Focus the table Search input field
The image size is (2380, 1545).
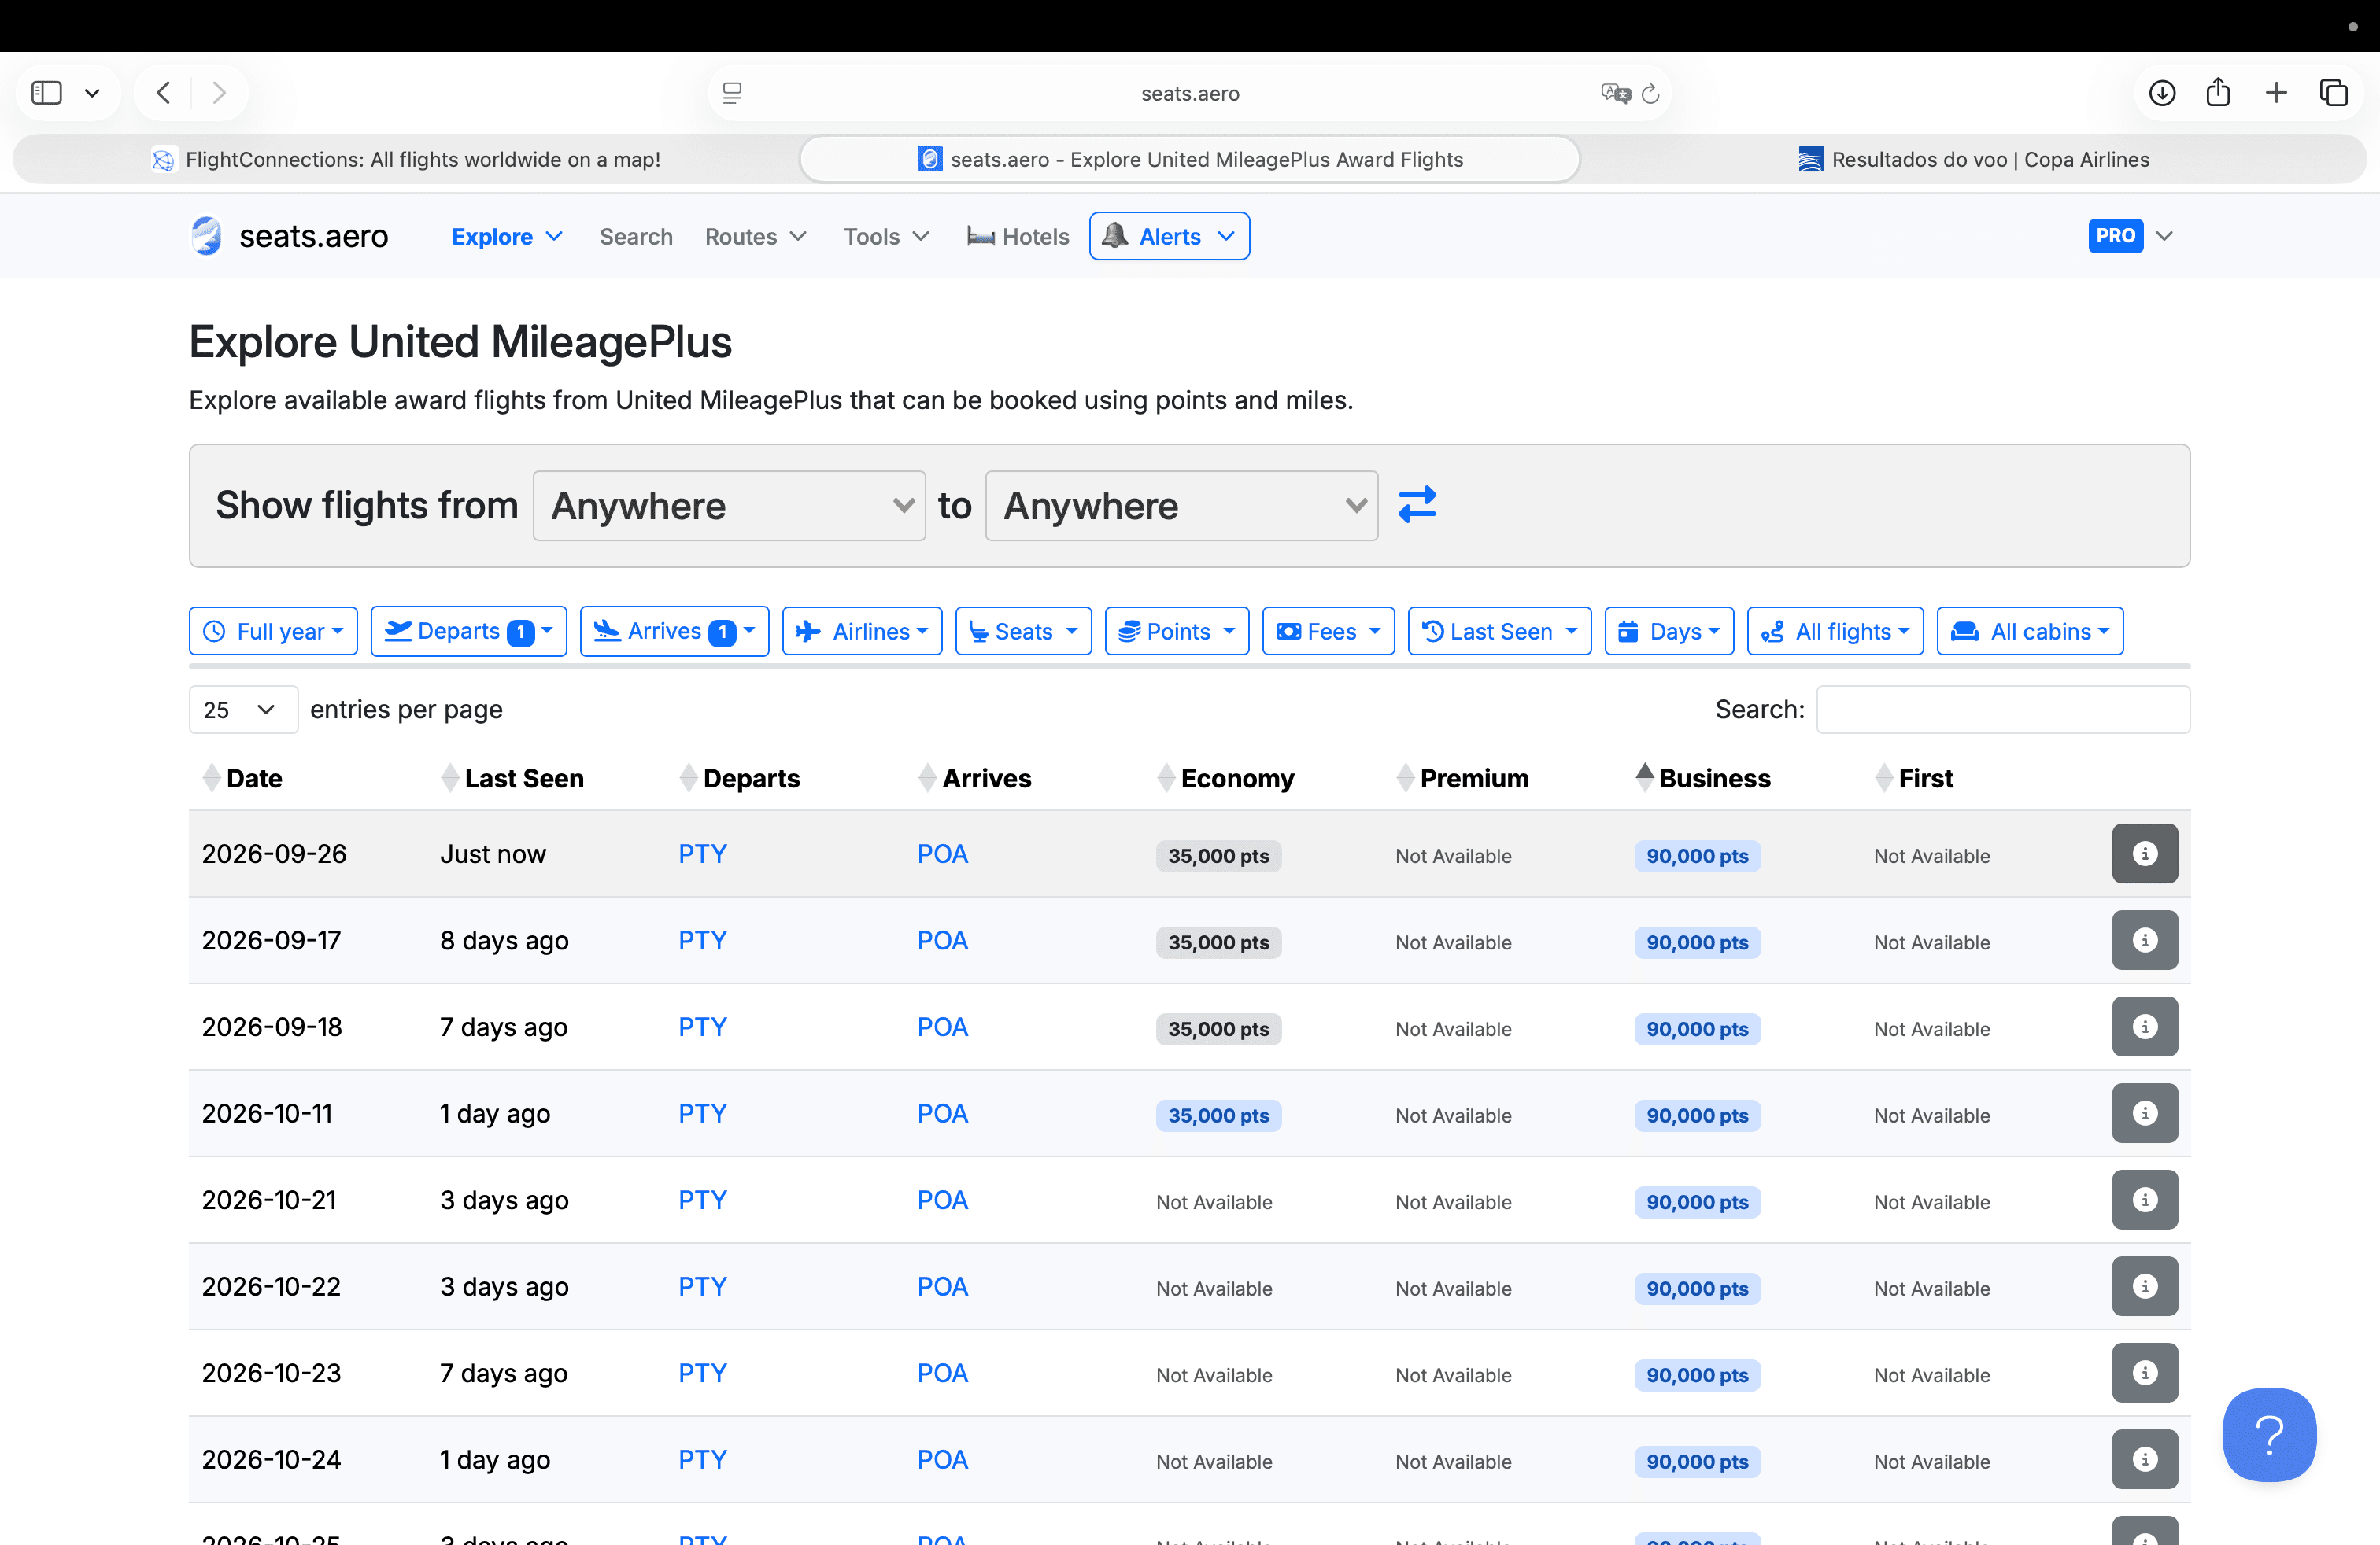pyautogui.click(x=2003, y=710)
